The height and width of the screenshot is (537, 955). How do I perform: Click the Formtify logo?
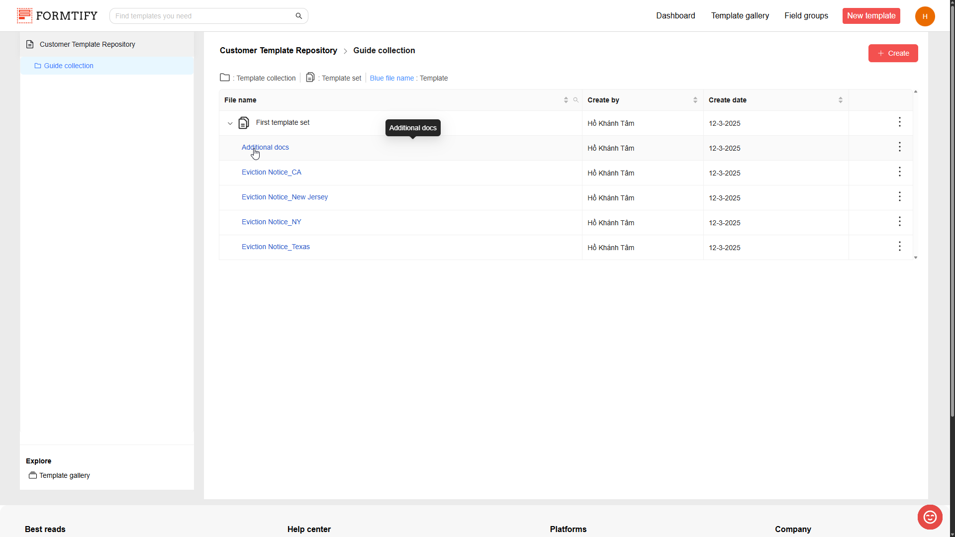point(57,16)
